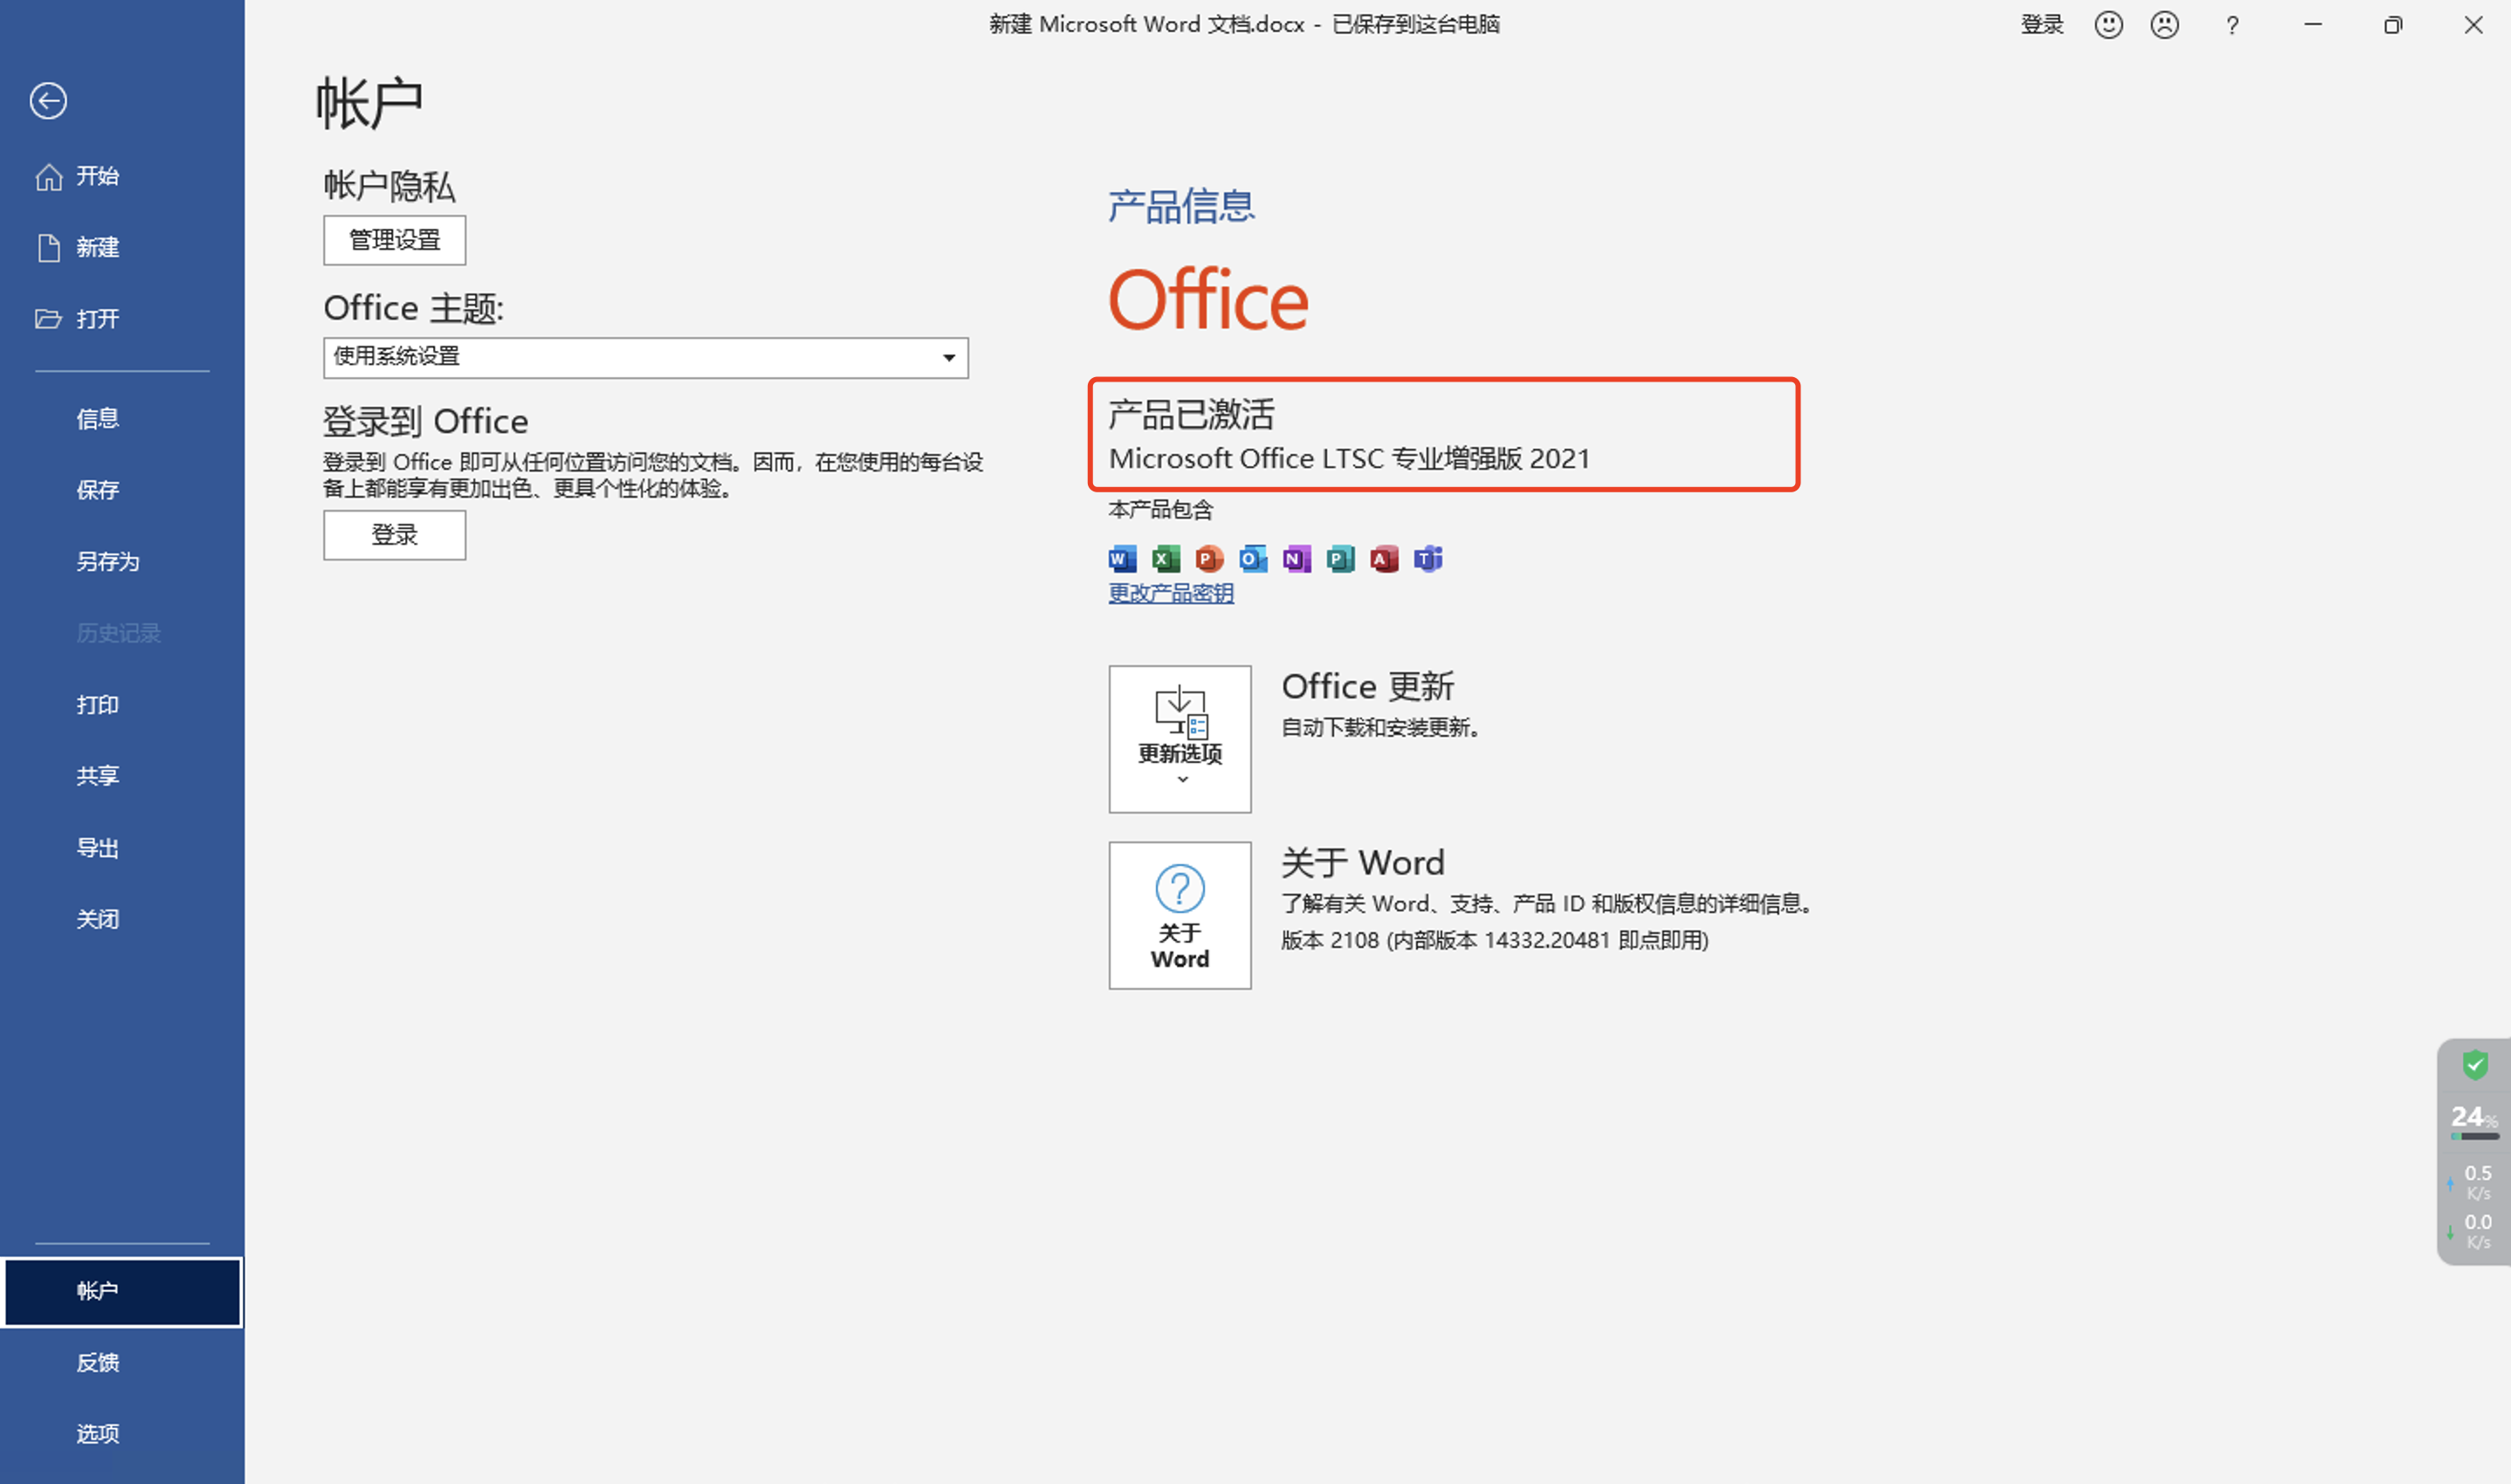
Task: Click the Word app icon under 本产品包含
Action: (x=1123, y=559)
